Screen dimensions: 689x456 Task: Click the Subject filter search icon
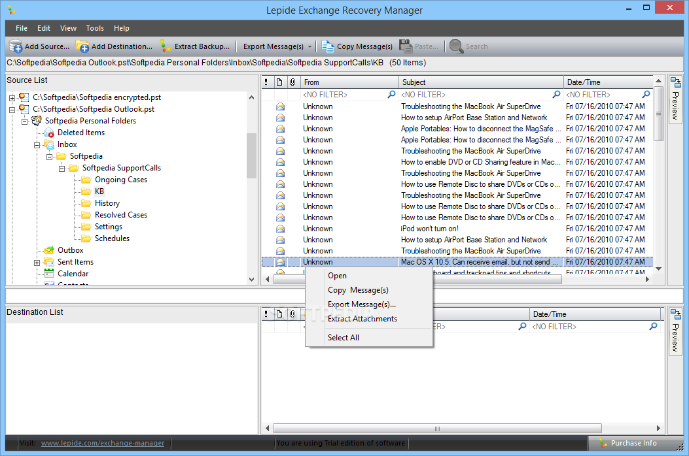pos(556,94)
